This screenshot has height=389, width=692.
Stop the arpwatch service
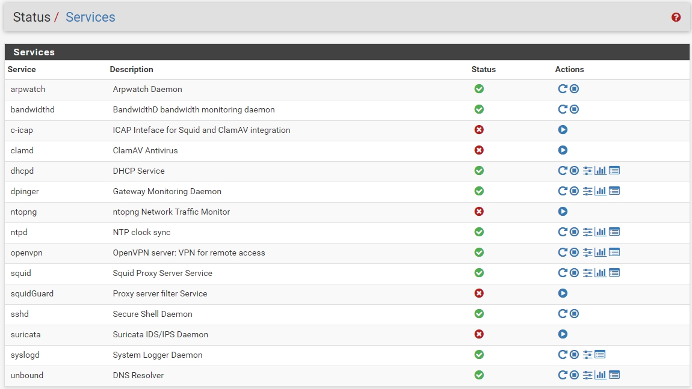click(x=574, y=89)
